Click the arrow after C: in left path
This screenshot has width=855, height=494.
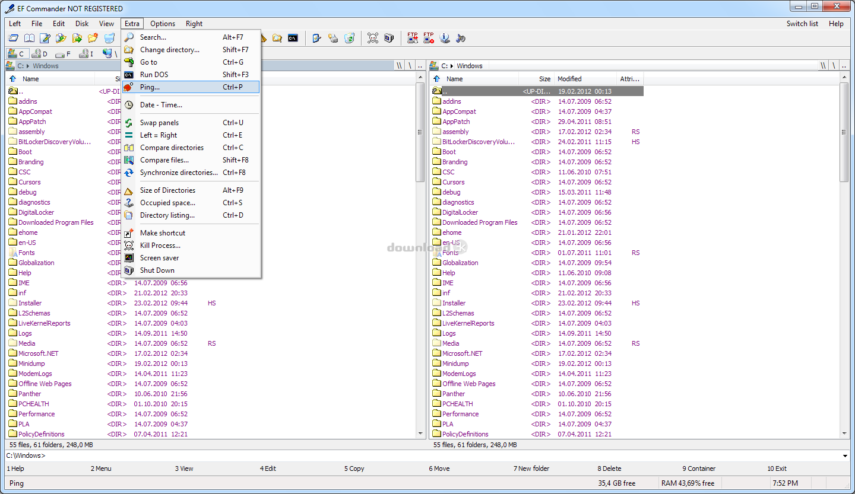(x=28, y=66)
